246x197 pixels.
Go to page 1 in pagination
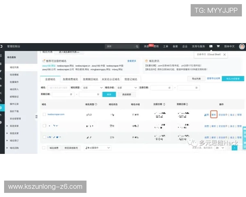(235, 148)
